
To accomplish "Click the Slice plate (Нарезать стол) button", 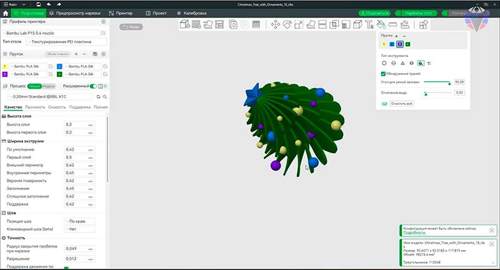I will click(x=418, y=13).
